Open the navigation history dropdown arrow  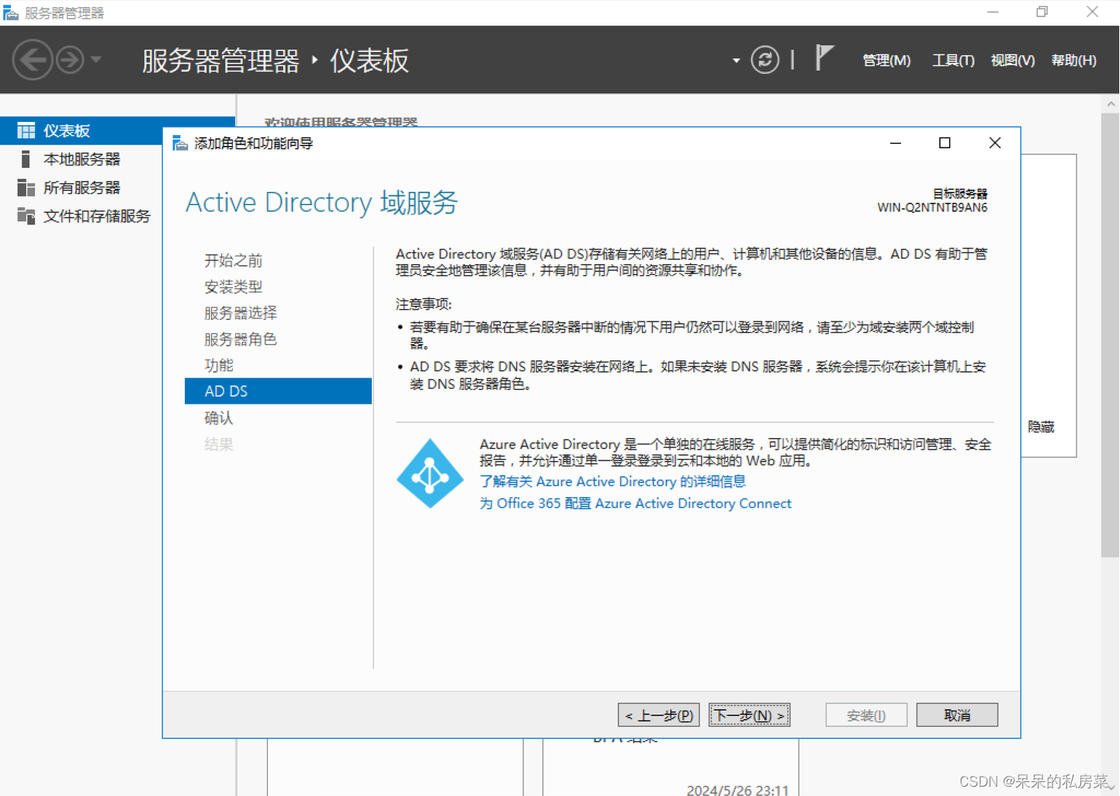click(x=96, y=59)
